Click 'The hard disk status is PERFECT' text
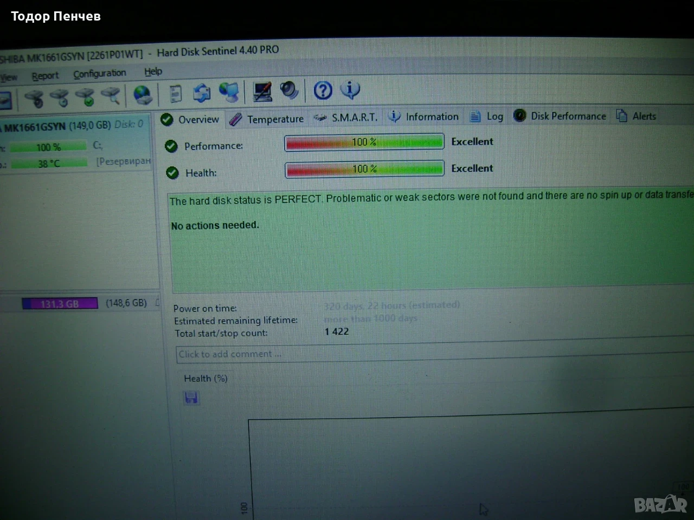The height and width of the screenshot is (520, 694). click(246, 200)
